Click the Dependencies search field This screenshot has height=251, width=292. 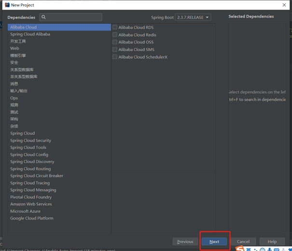(71, 17)
